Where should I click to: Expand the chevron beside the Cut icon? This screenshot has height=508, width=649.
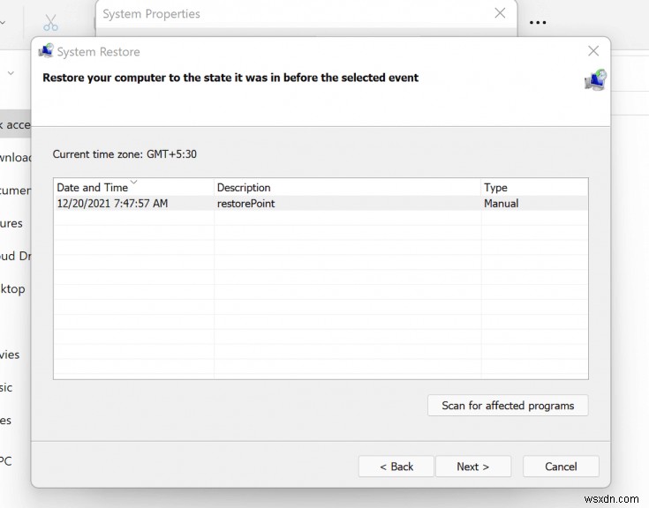point(3,23)
